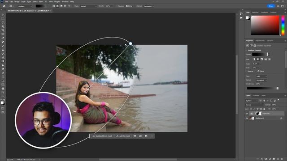
Task: Hide the Exposure 1 layer
Action: tap(247, 114)
